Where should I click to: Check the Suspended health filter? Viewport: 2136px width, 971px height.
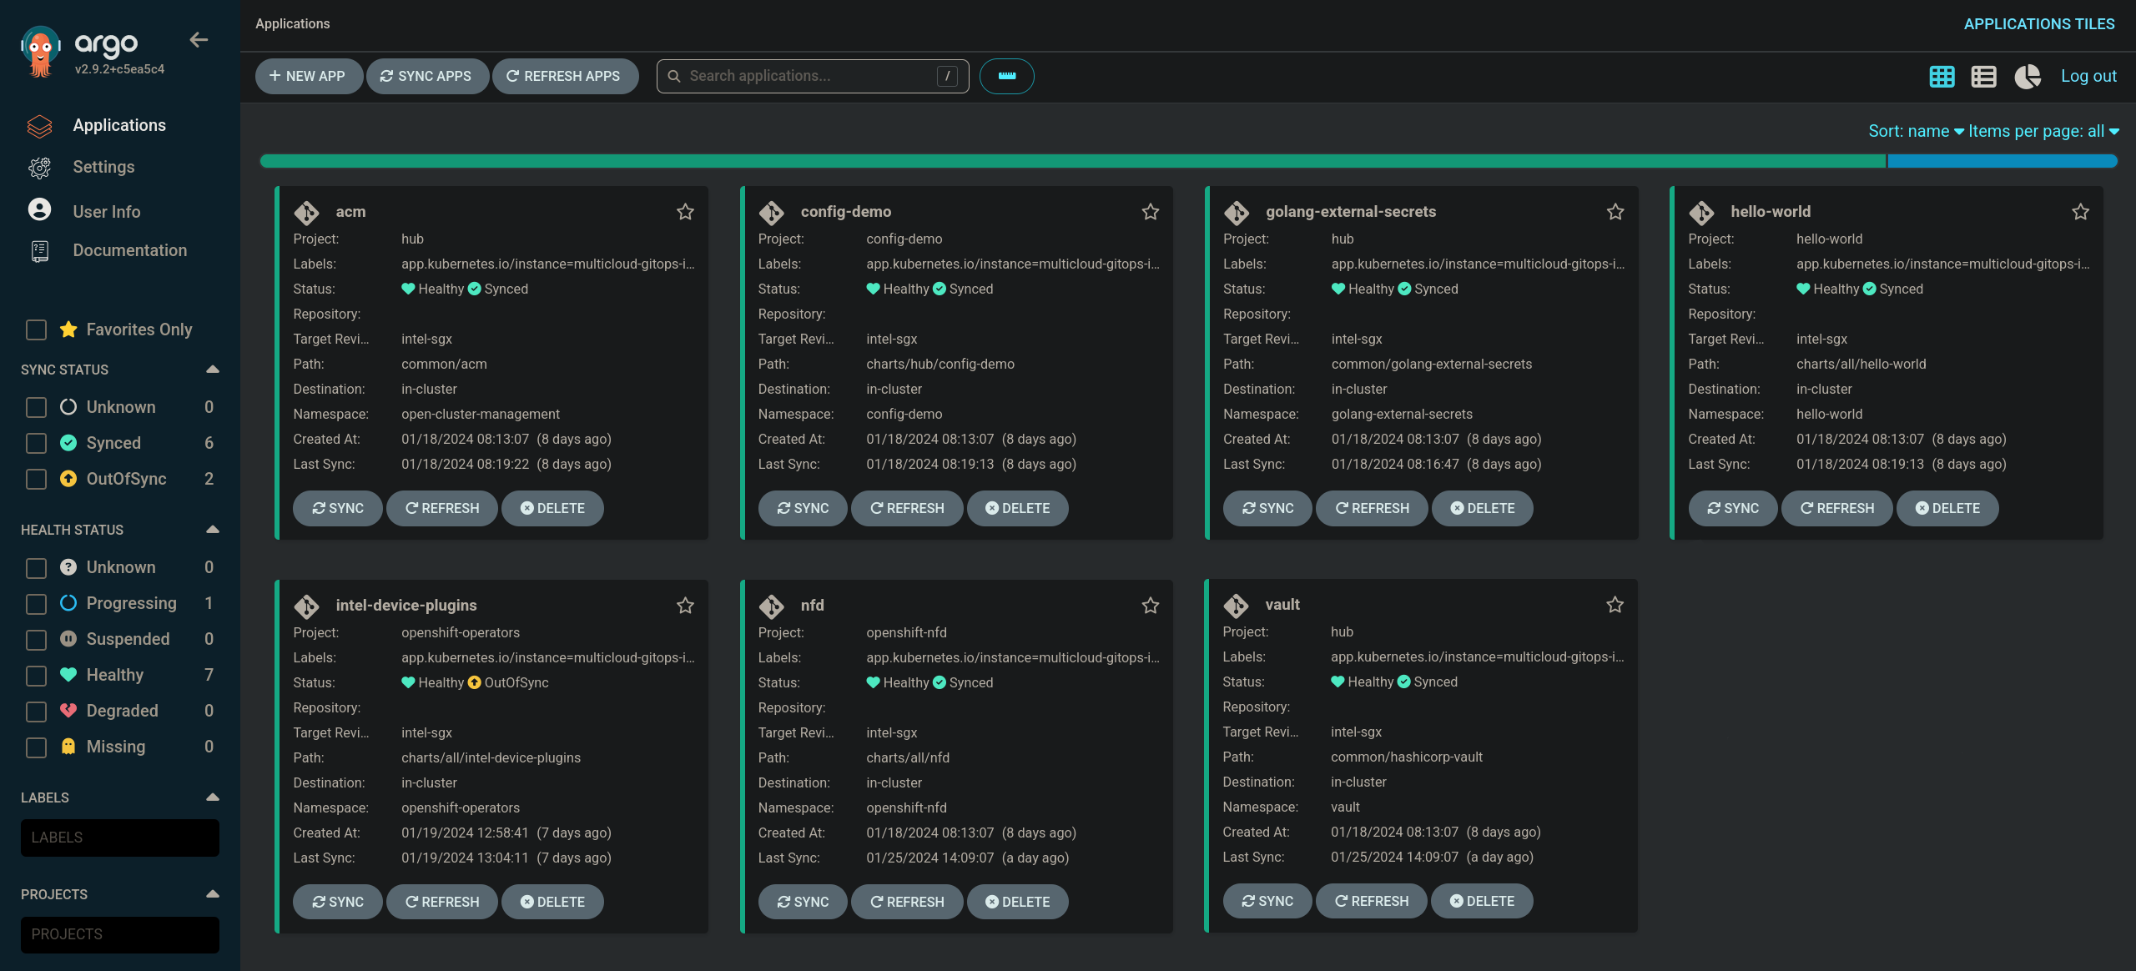[x=36, y=640]
